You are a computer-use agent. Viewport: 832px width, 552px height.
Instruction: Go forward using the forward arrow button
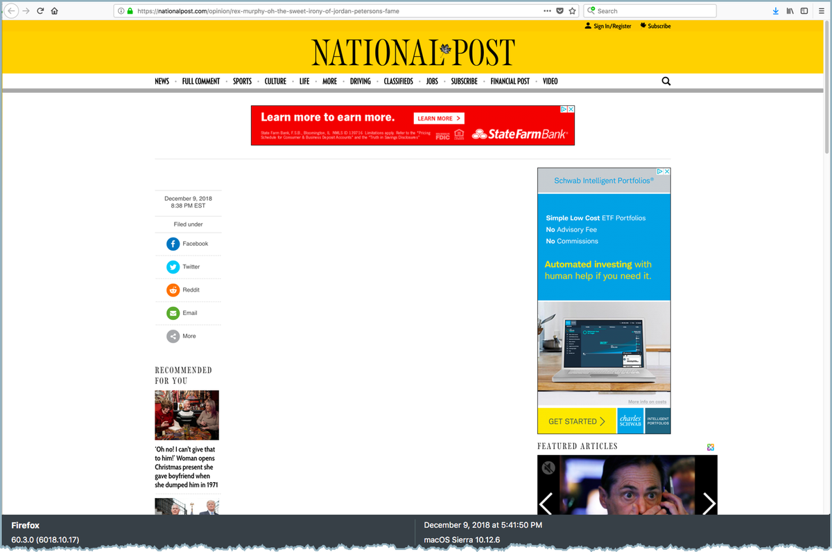pos(26,11)
